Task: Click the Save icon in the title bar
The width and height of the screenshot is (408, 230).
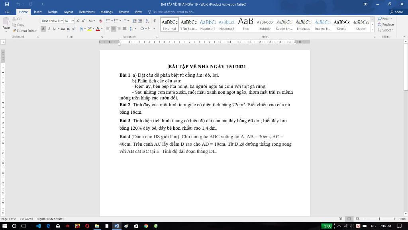Action: (7, 4)
